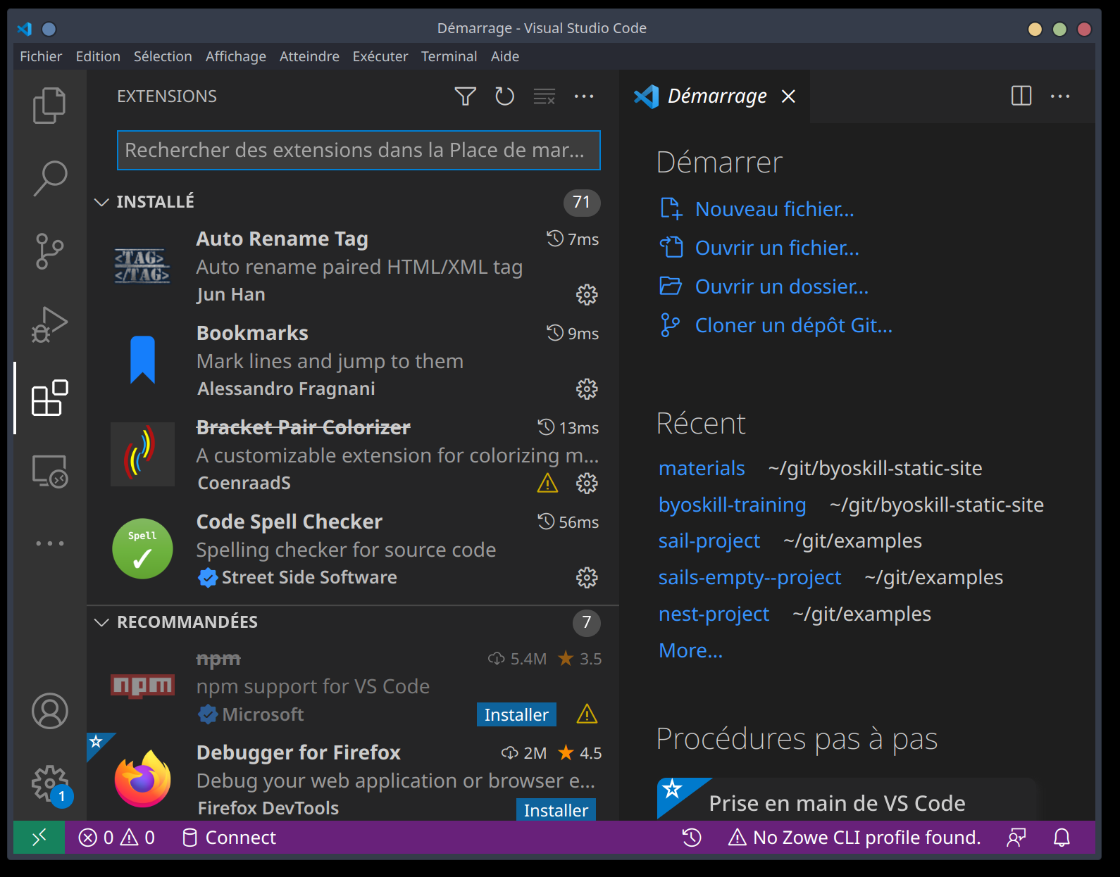Open the Sélection menu
Screen dimensions: 1120x877
click(163, 56)
